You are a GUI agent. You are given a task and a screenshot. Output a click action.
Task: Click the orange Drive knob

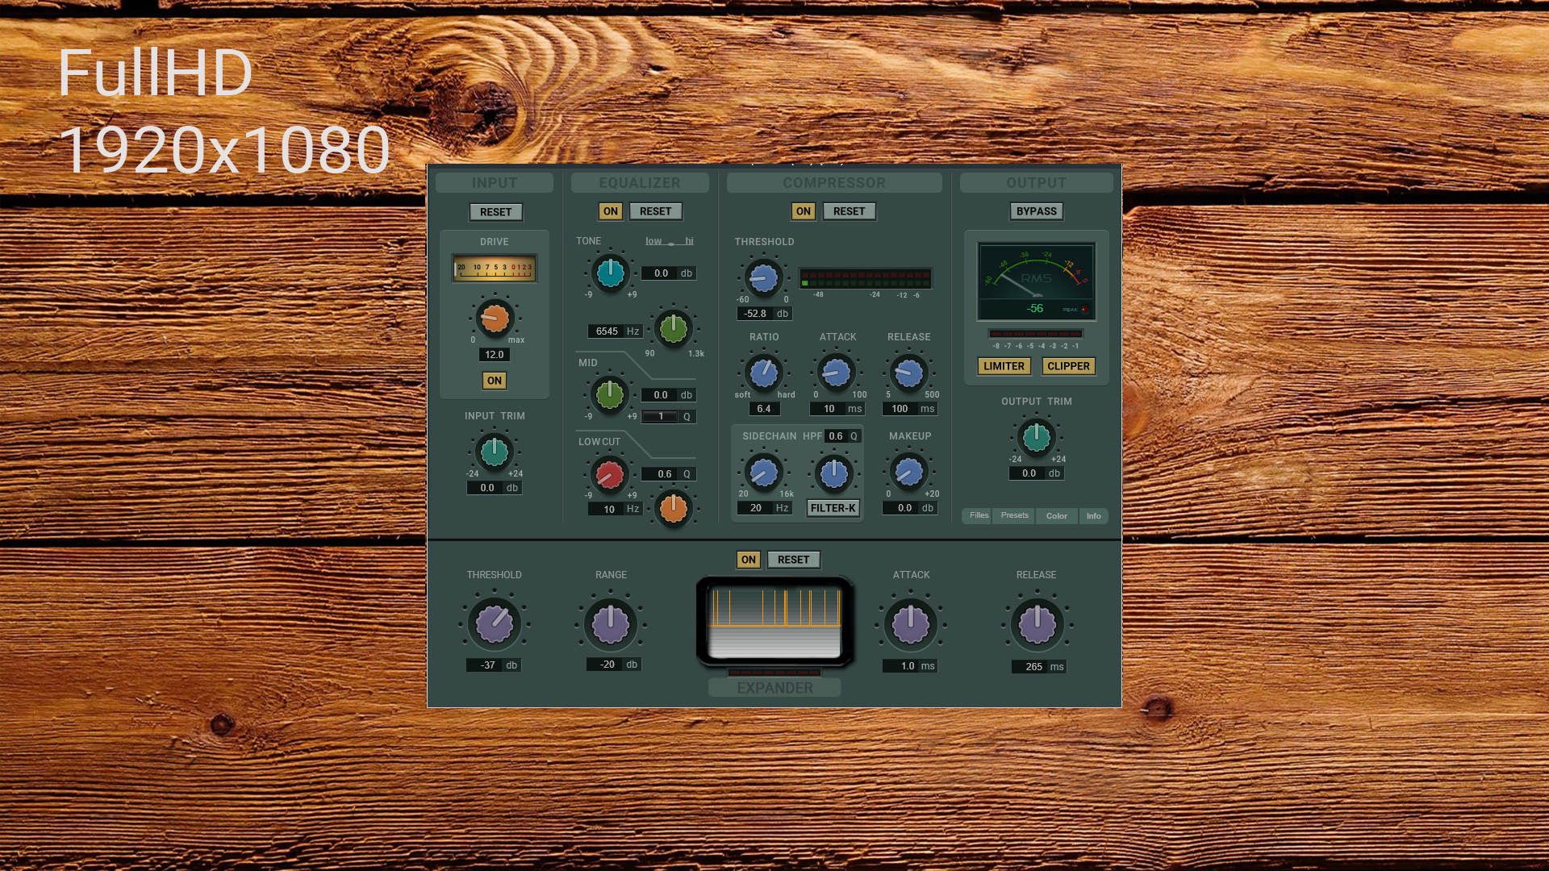pyautogui.click(x=495, y=319)
